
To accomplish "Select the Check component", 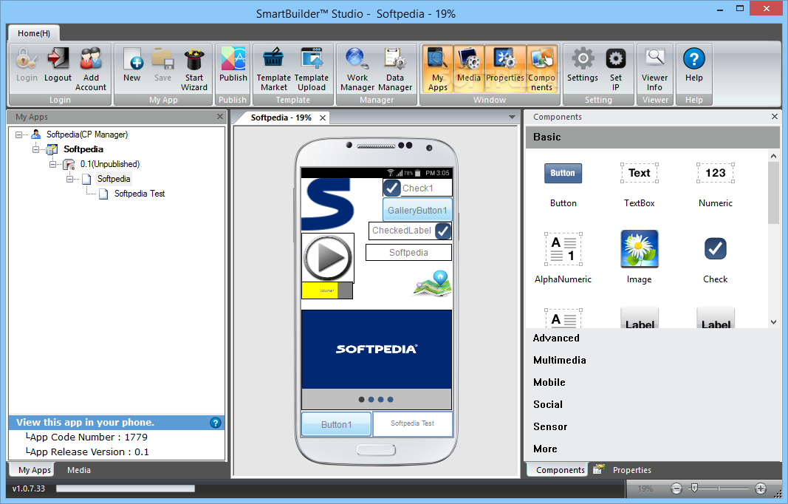I will pyautogui.click(x=715, y=257).
